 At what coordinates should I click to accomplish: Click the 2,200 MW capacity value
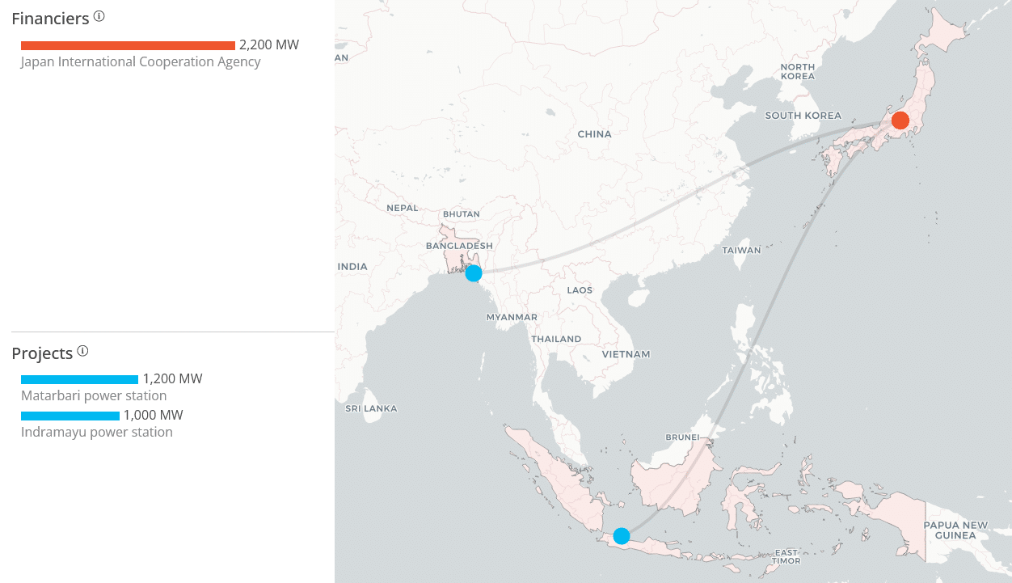click(x=269, y=45)
